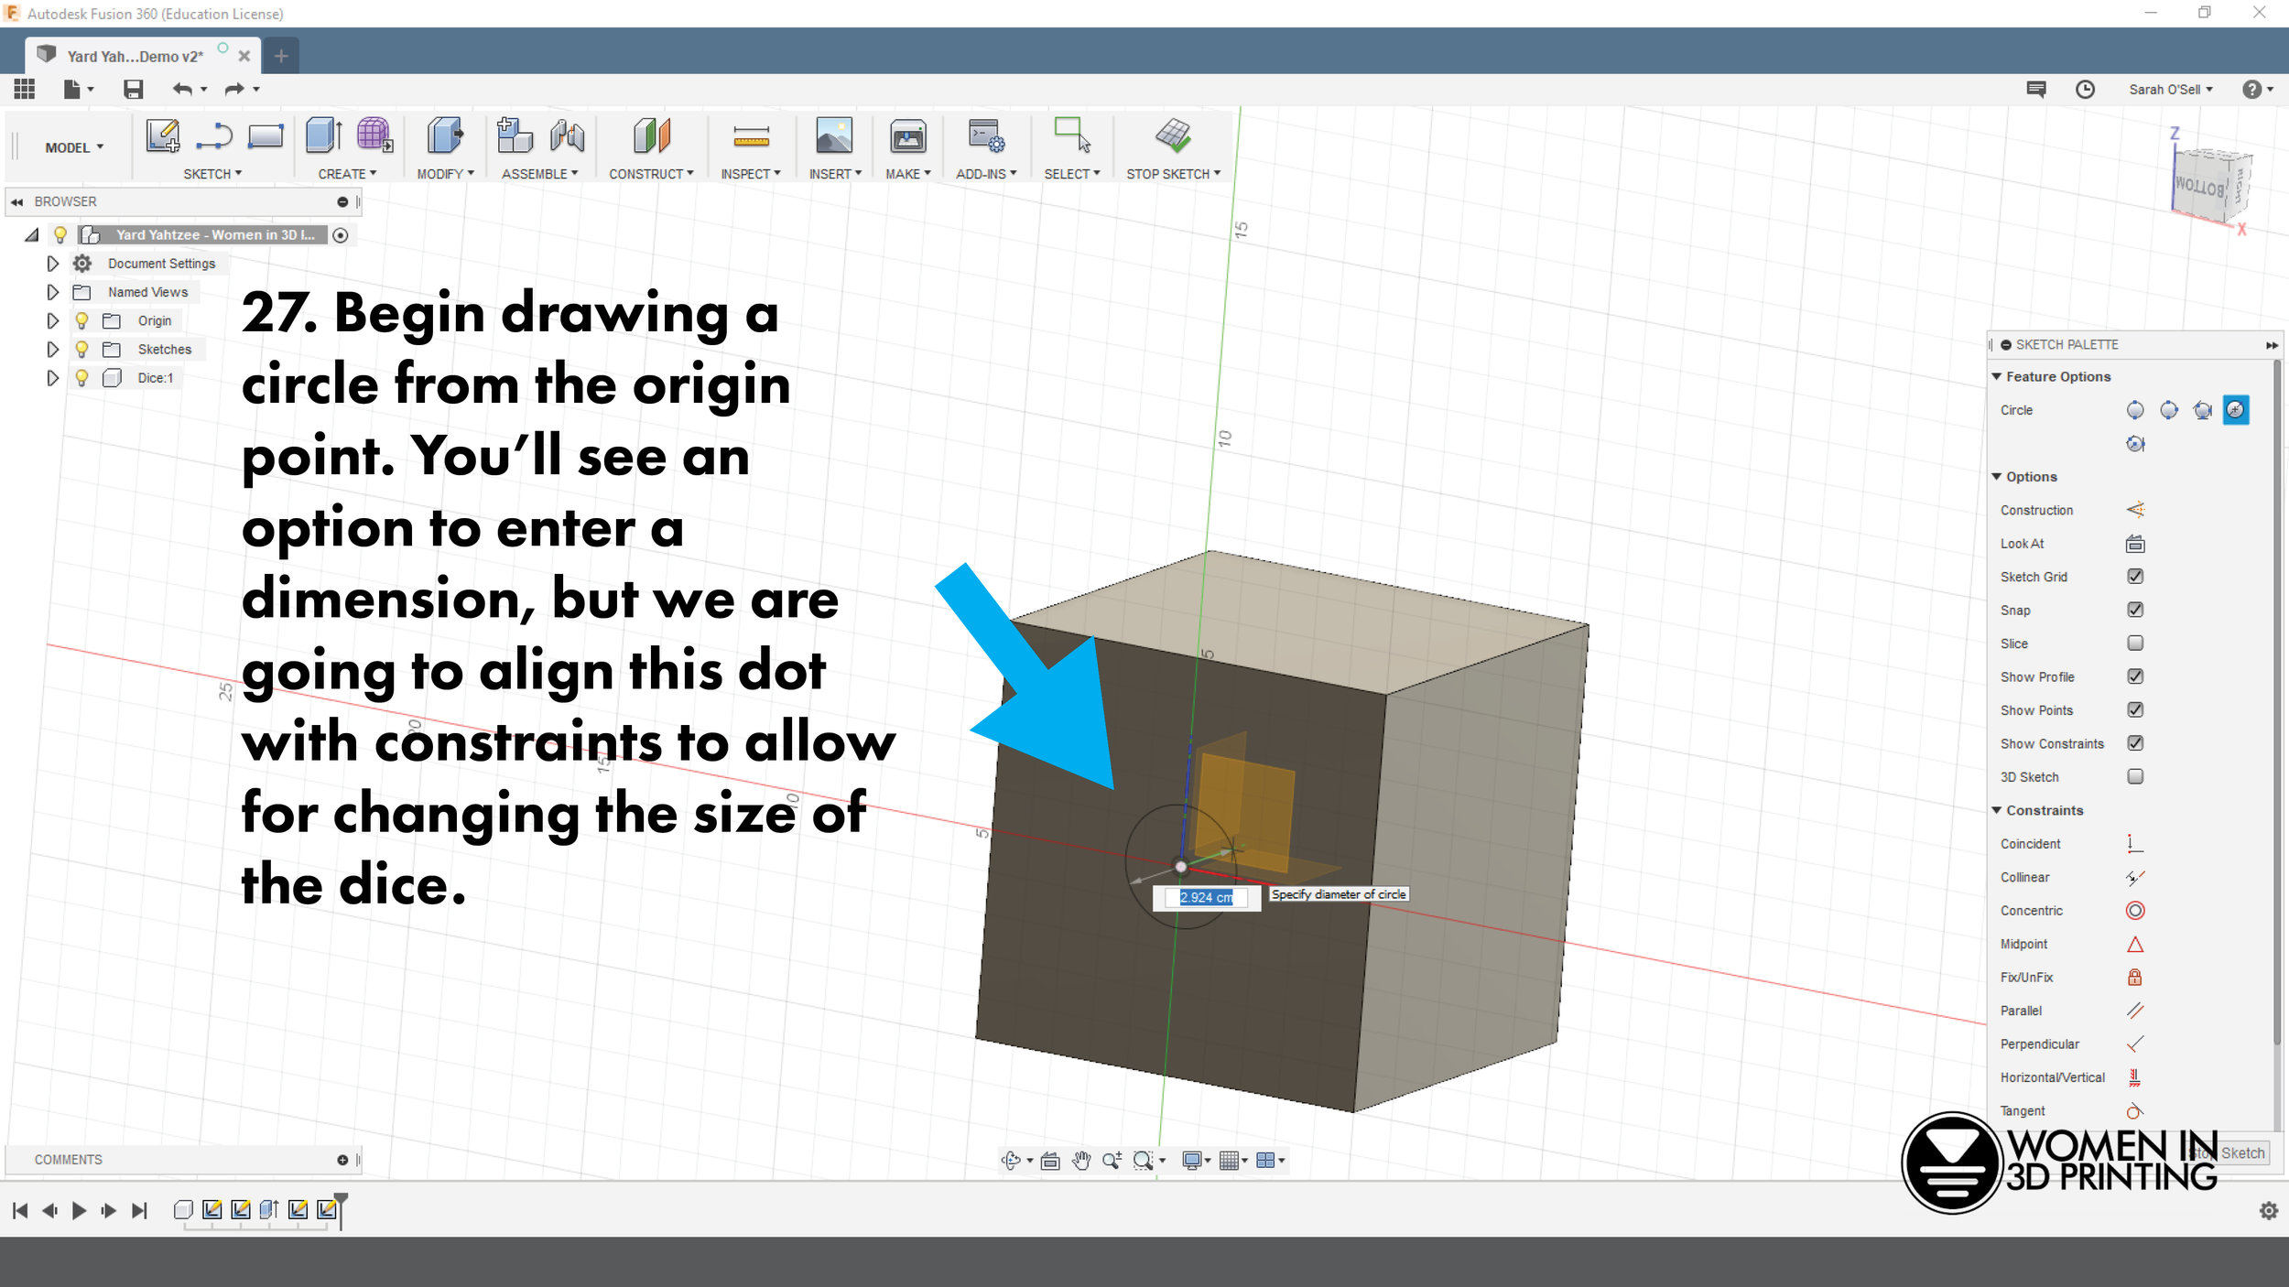Click the Extrude tool icon

click(x=323, y=135)
